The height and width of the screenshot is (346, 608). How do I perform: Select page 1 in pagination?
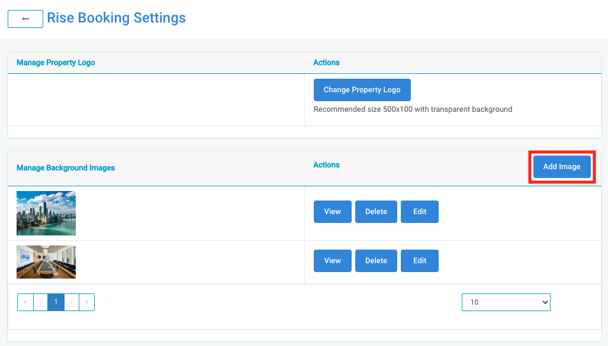(x=56, y=302)
